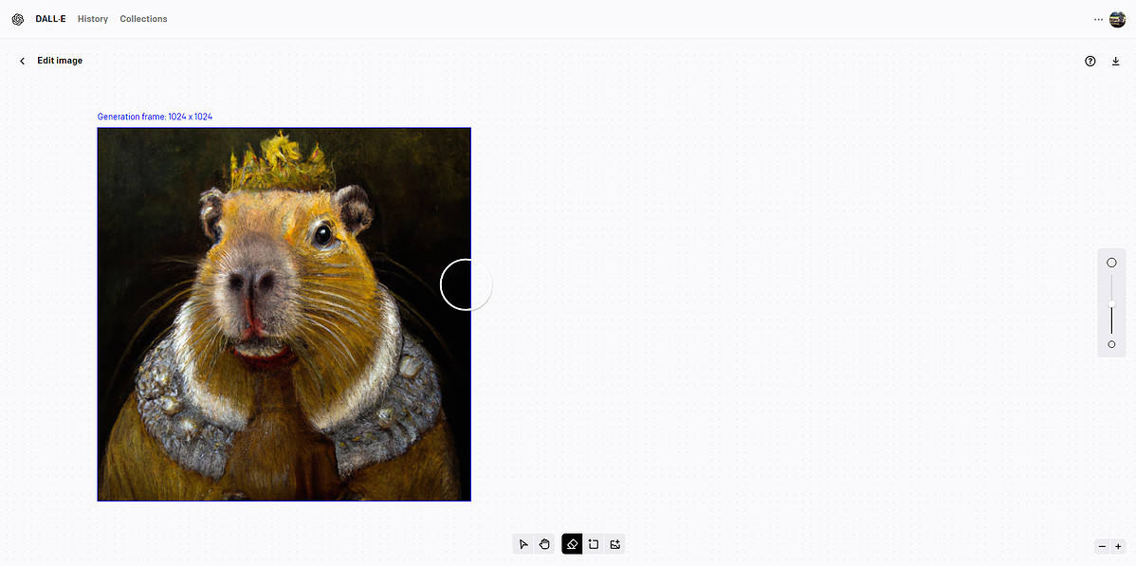Zoom in with the plus button
This screenshot has width=1136, height=566.
(1119, 546)
